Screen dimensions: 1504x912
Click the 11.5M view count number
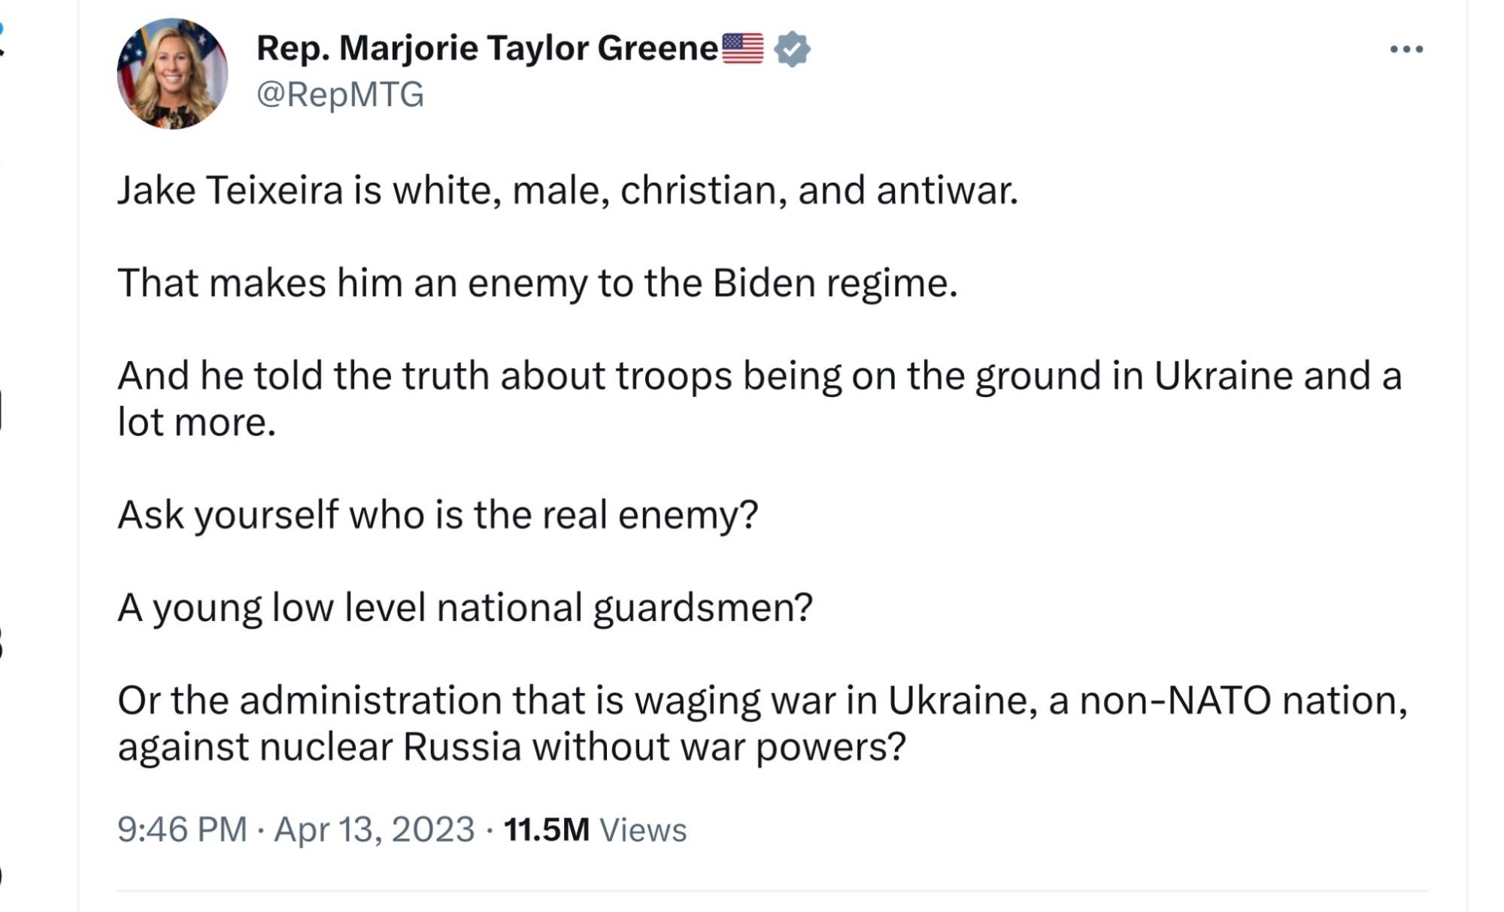pyautogui.click(x=546, y=829)
